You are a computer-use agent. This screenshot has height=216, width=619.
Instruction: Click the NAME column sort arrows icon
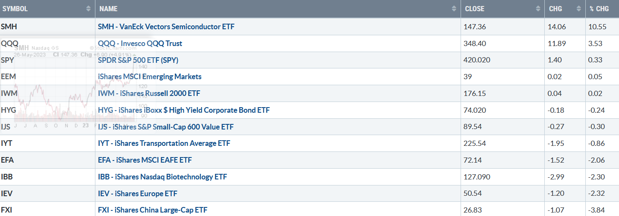pos(454,9)
